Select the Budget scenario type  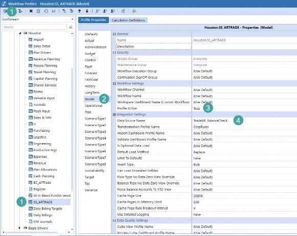[90, 54]
